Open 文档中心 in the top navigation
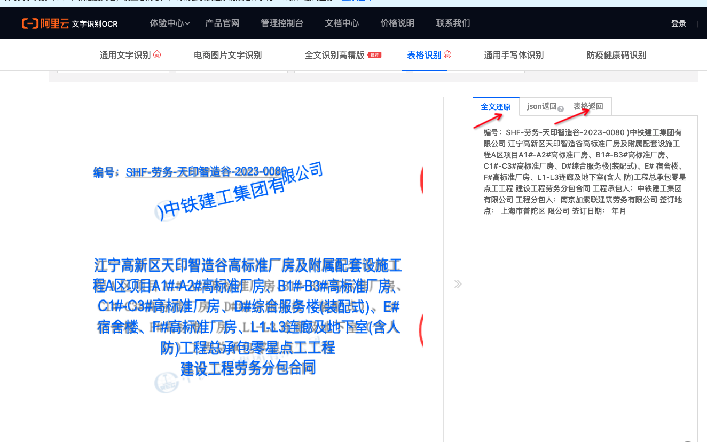707x442 pixels. pos(342,23)
